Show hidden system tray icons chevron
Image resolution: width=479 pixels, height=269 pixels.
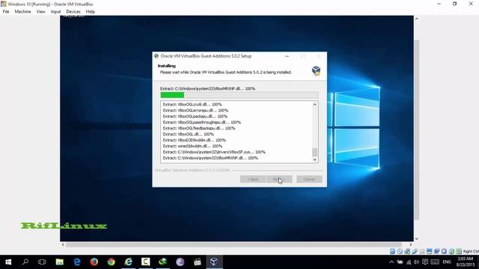click(391, 262)
